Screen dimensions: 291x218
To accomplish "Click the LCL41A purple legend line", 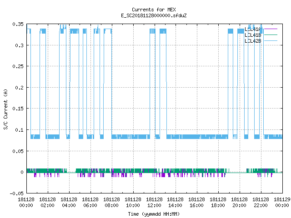I will (x=271, y=29).
